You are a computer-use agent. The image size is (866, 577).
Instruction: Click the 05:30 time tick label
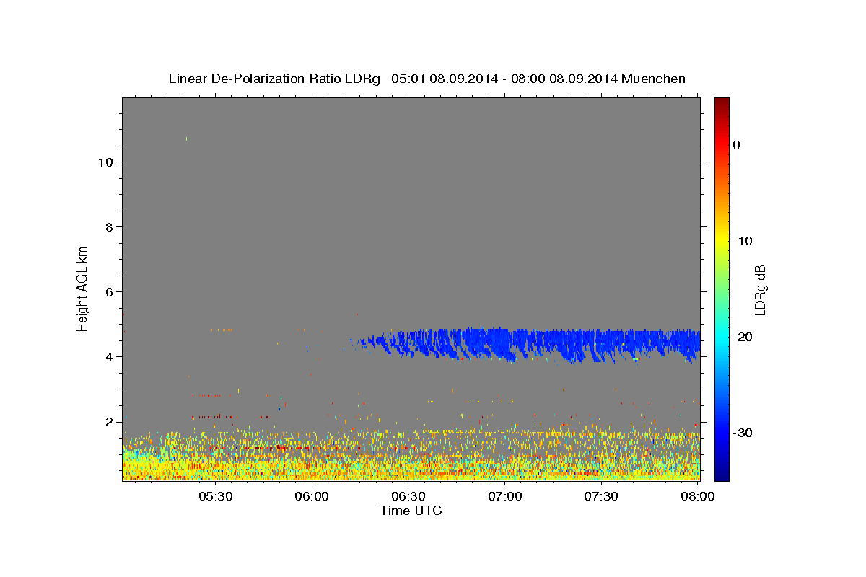[215, 496]
